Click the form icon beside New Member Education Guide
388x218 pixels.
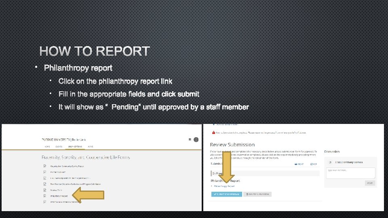tap(45, 184)
